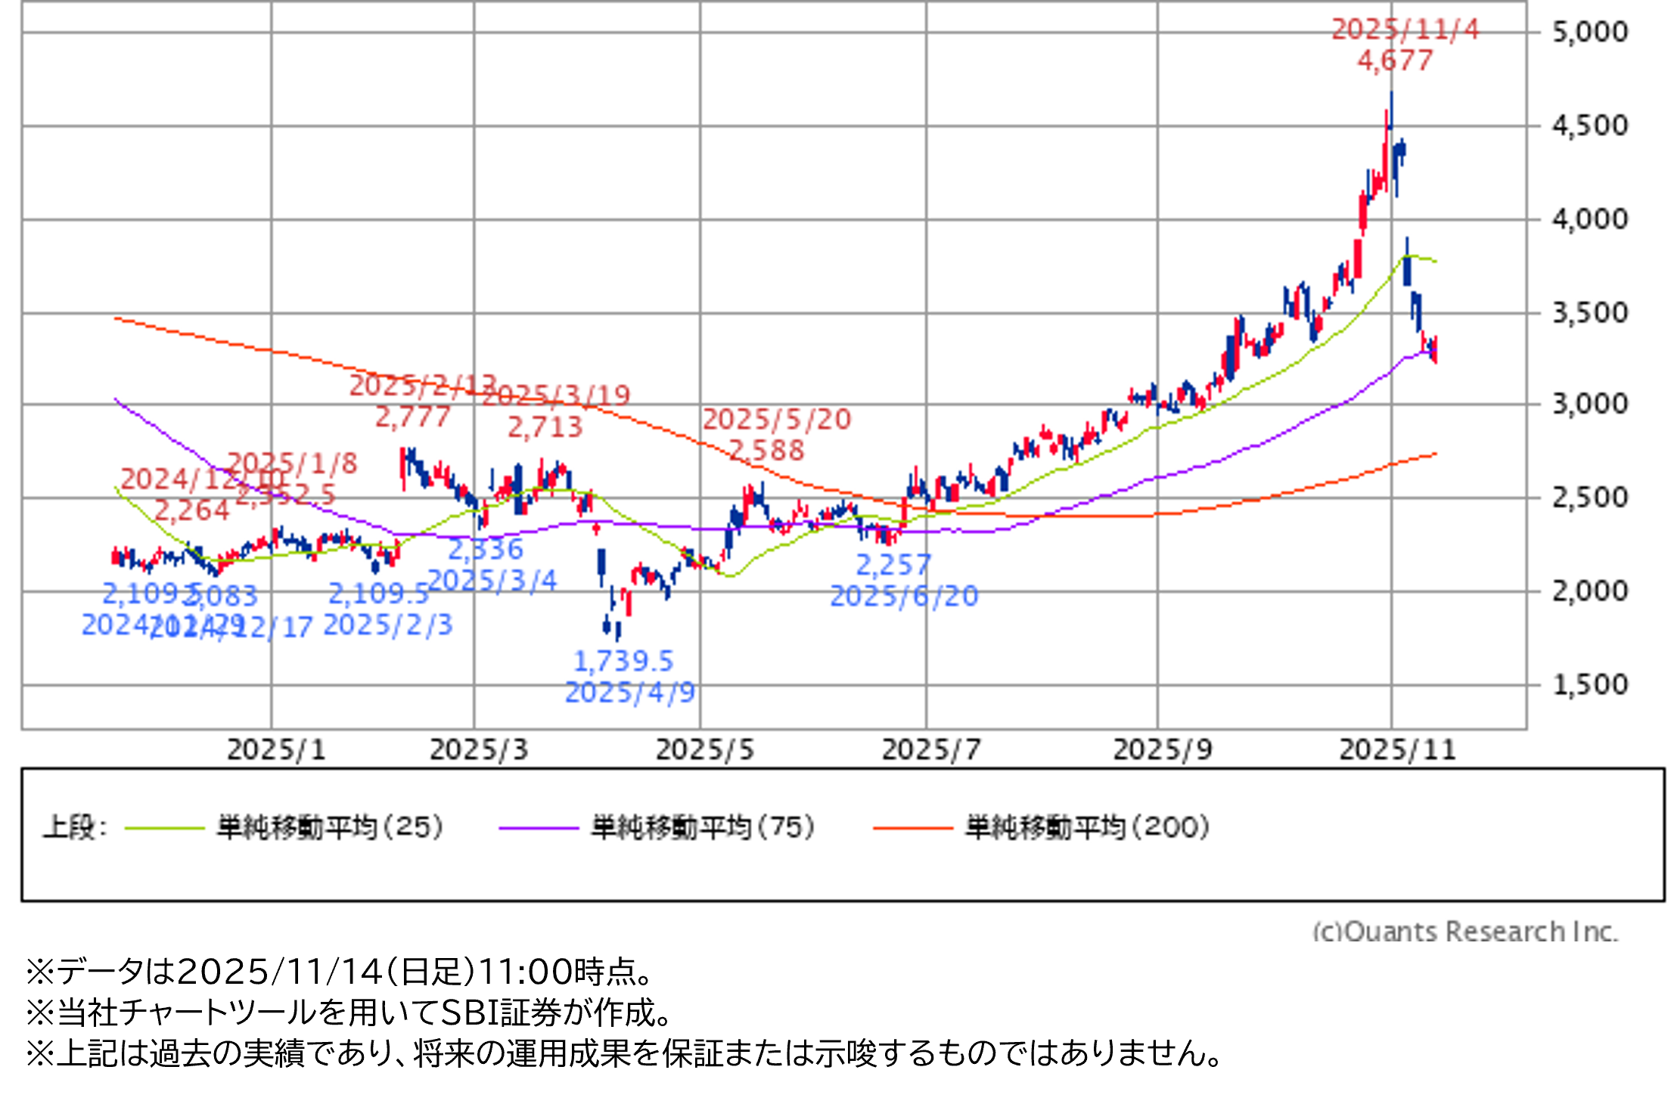Image resolution: width=1671 pixels, height=1104 pixels.
Task: Click the 2,257 low label for 2025/6/20
Action: [893, 565]
